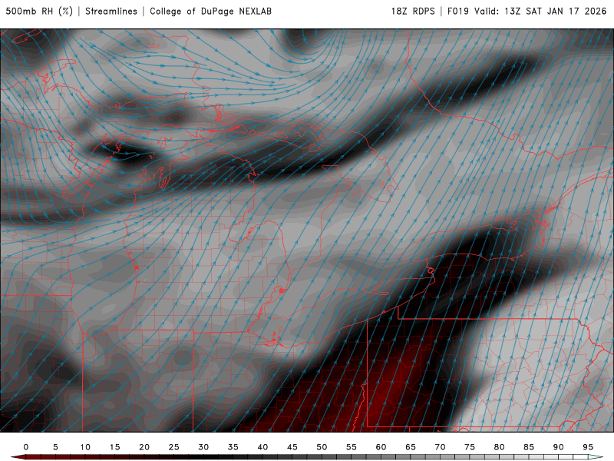This screenshot has height=461, width=614.
Task: Click the colorbar label '95'
Action: click(x=588, y=447)
